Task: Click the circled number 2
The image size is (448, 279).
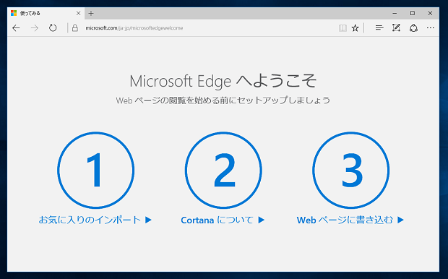Action: pyautogui.click(x=223, y=170)
